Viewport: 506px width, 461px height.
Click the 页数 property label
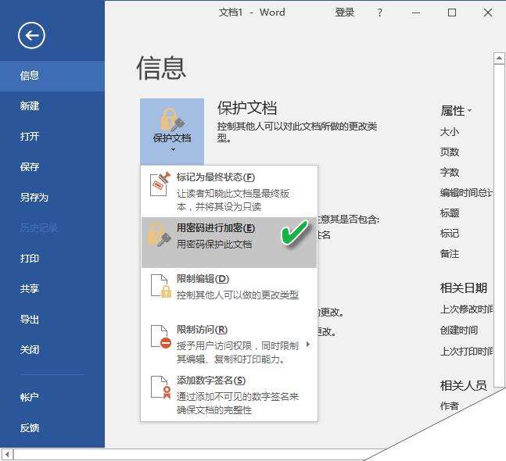450,152
